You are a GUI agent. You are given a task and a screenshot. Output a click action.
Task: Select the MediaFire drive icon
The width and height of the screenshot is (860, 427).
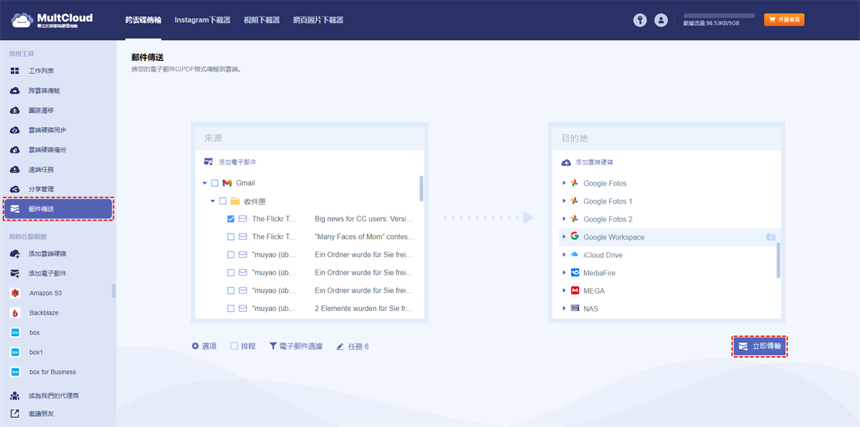point(575,273)
